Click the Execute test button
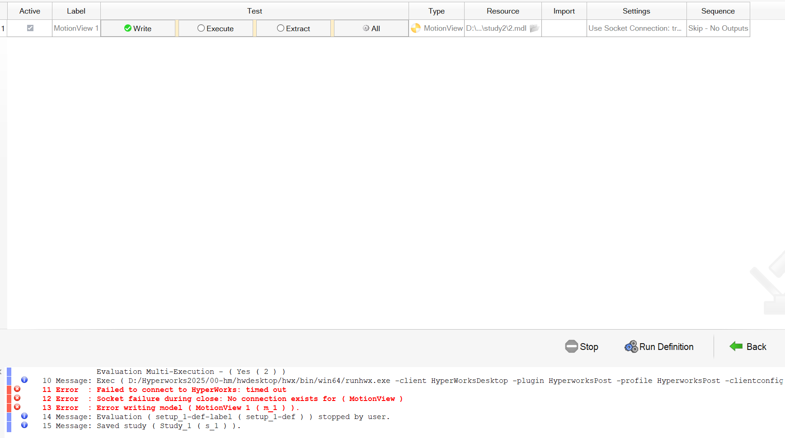Screen dimensions: 785x438 tap(216, 28)
